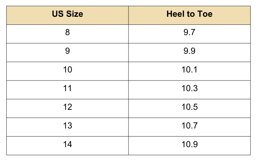Screen dimensions: 257x161
Task: Select the 10.3 measurement cell
Action: tap(190, 89)
